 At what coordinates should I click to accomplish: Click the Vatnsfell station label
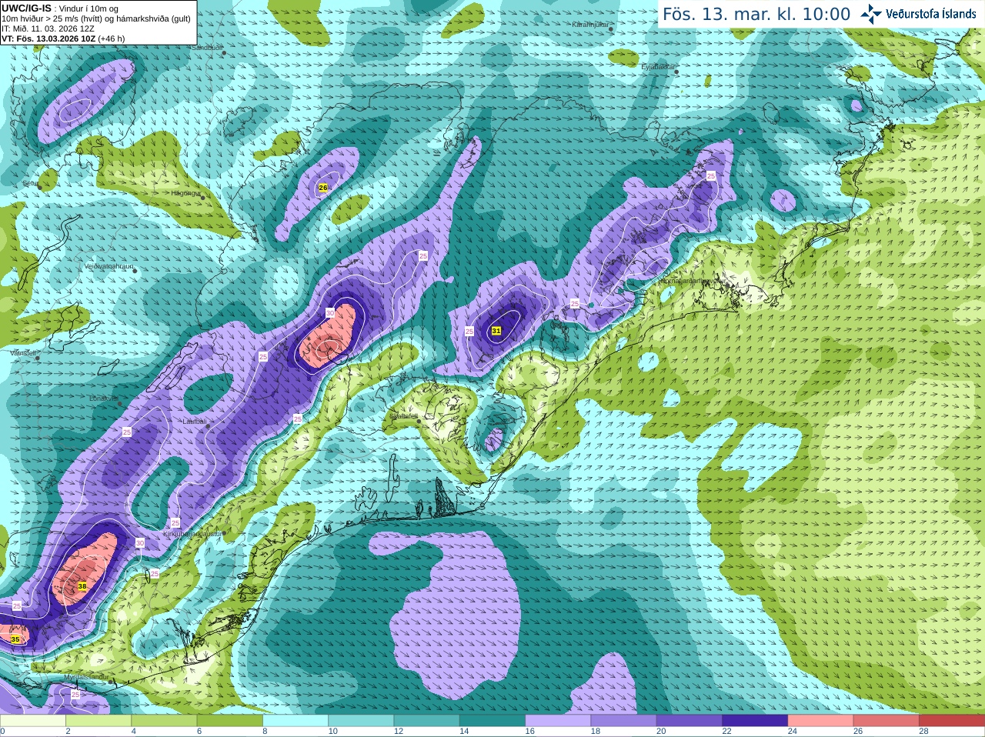coord(23,352)
